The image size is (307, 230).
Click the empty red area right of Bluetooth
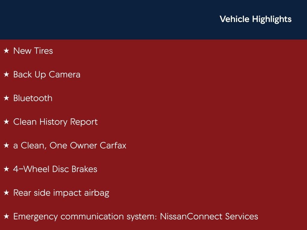(x=180, y=98)
